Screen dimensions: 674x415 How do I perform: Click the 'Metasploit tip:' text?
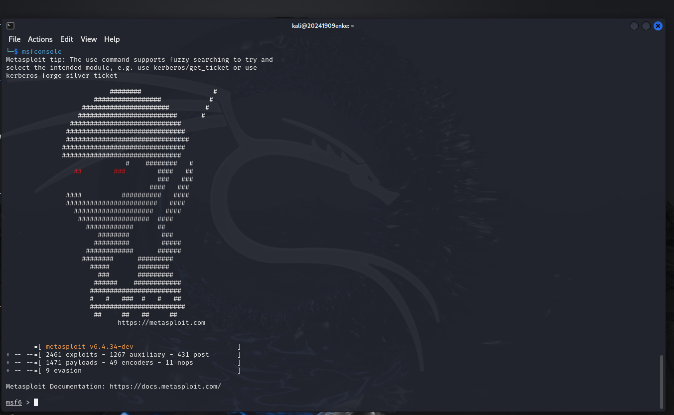coord(36,59)
